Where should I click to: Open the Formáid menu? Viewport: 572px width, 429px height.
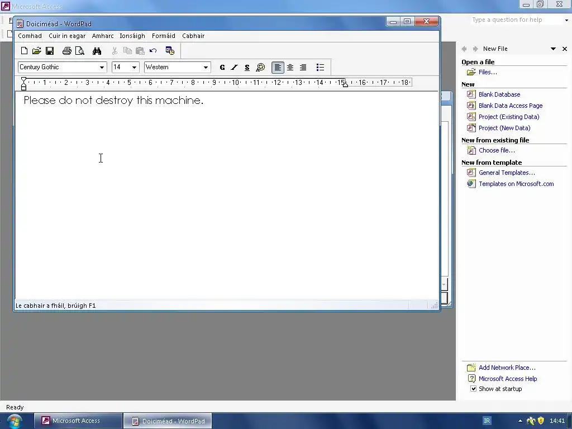coord(164,36)
